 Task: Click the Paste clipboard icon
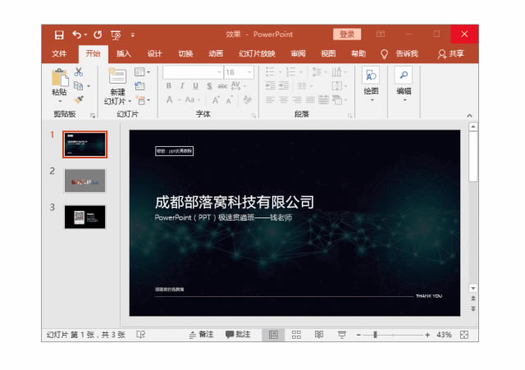(x=59, y=79)
